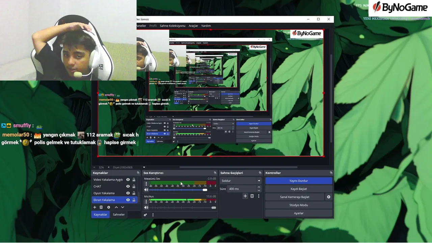Open virtual camera settings gear
The image size is (432, 243).
point(329,197)
